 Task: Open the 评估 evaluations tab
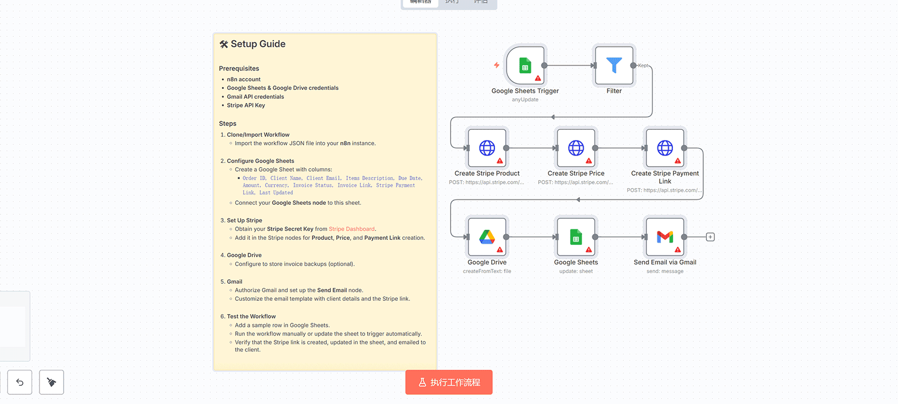pyautogui.click(x=481, y=2)
